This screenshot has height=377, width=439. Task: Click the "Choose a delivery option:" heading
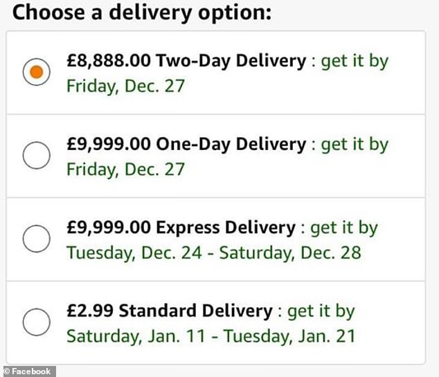point(143,12)
